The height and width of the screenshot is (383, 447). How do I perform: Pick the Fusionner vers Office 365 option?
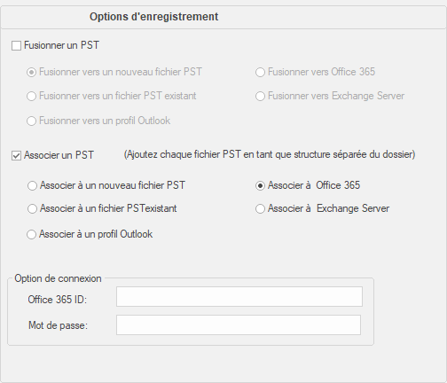pyautogui.click(x=260, y=72)
